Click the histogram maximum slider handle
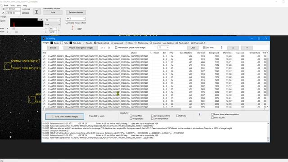 click(16, 32)
